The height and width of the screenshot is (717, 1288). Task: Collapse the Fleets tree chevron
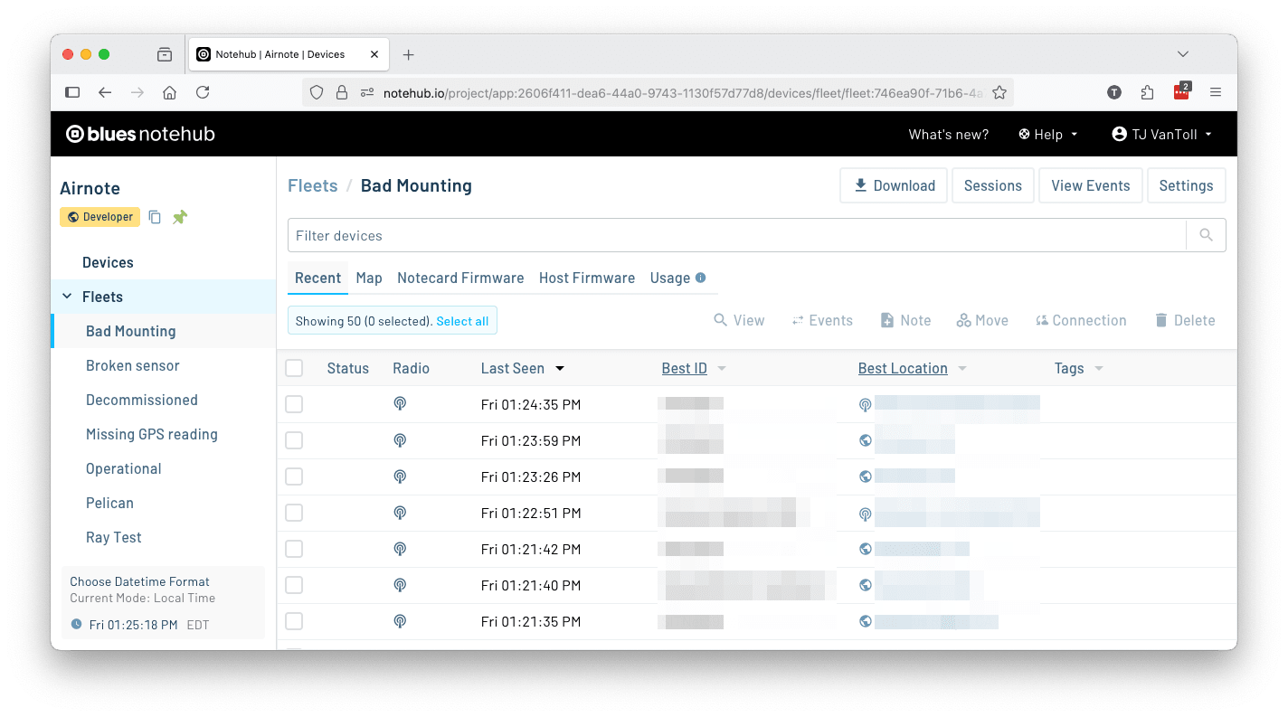pyautogui.click(x=67, y=297)
